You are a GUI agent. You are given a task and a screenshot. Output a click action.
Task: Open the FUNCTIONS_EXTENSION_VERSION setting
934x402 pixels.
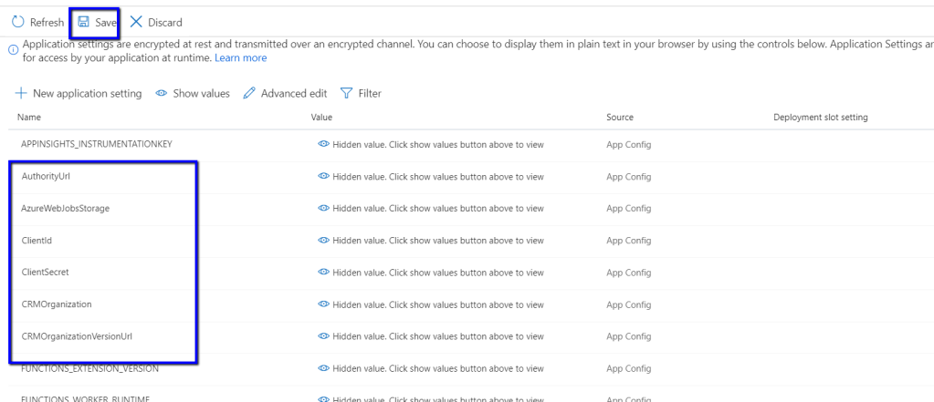point(89,368)
